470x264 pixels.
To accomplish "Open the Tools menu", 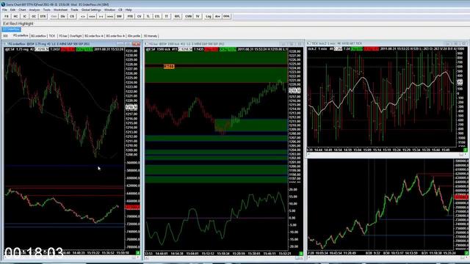I will coord(46,10).
